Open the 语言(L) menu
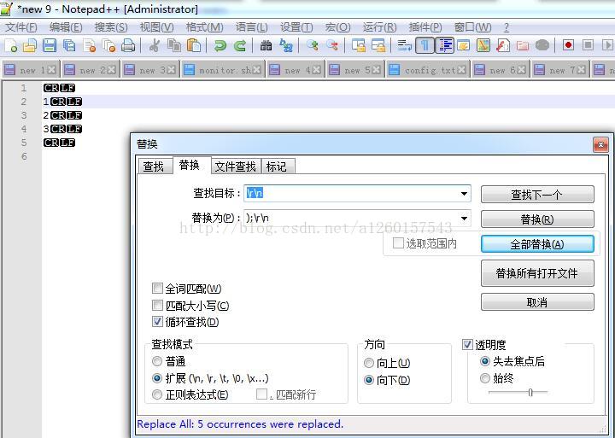Screen dimensions: 615x438 click(x=251, y=27)
